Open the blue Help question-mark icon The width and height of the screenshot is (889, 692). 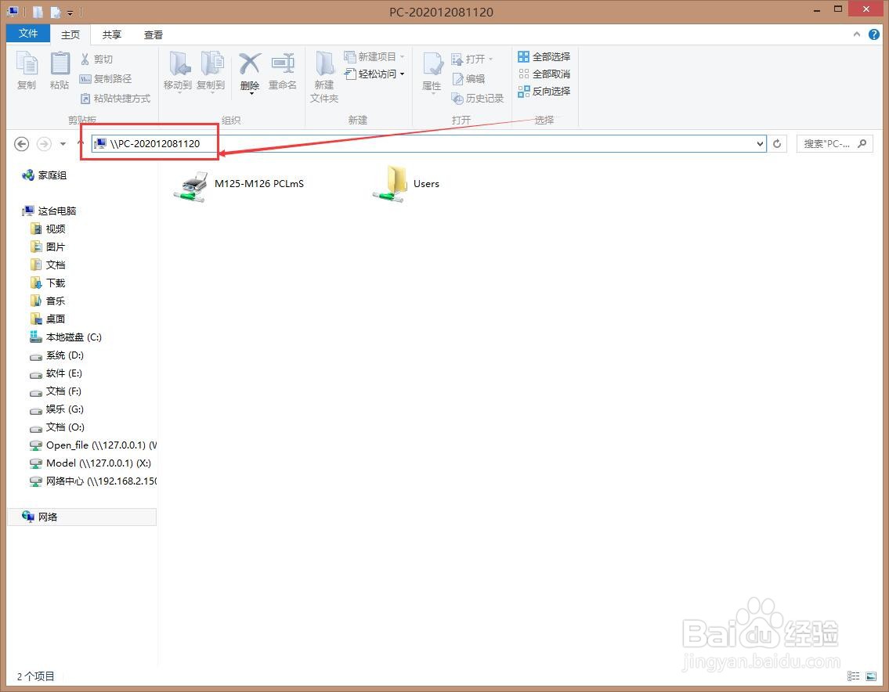(874, 34)
